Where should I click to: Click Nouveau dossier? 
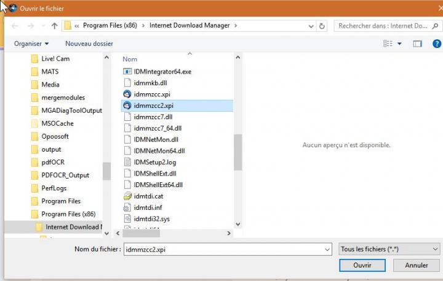click(x=89, y=44)
